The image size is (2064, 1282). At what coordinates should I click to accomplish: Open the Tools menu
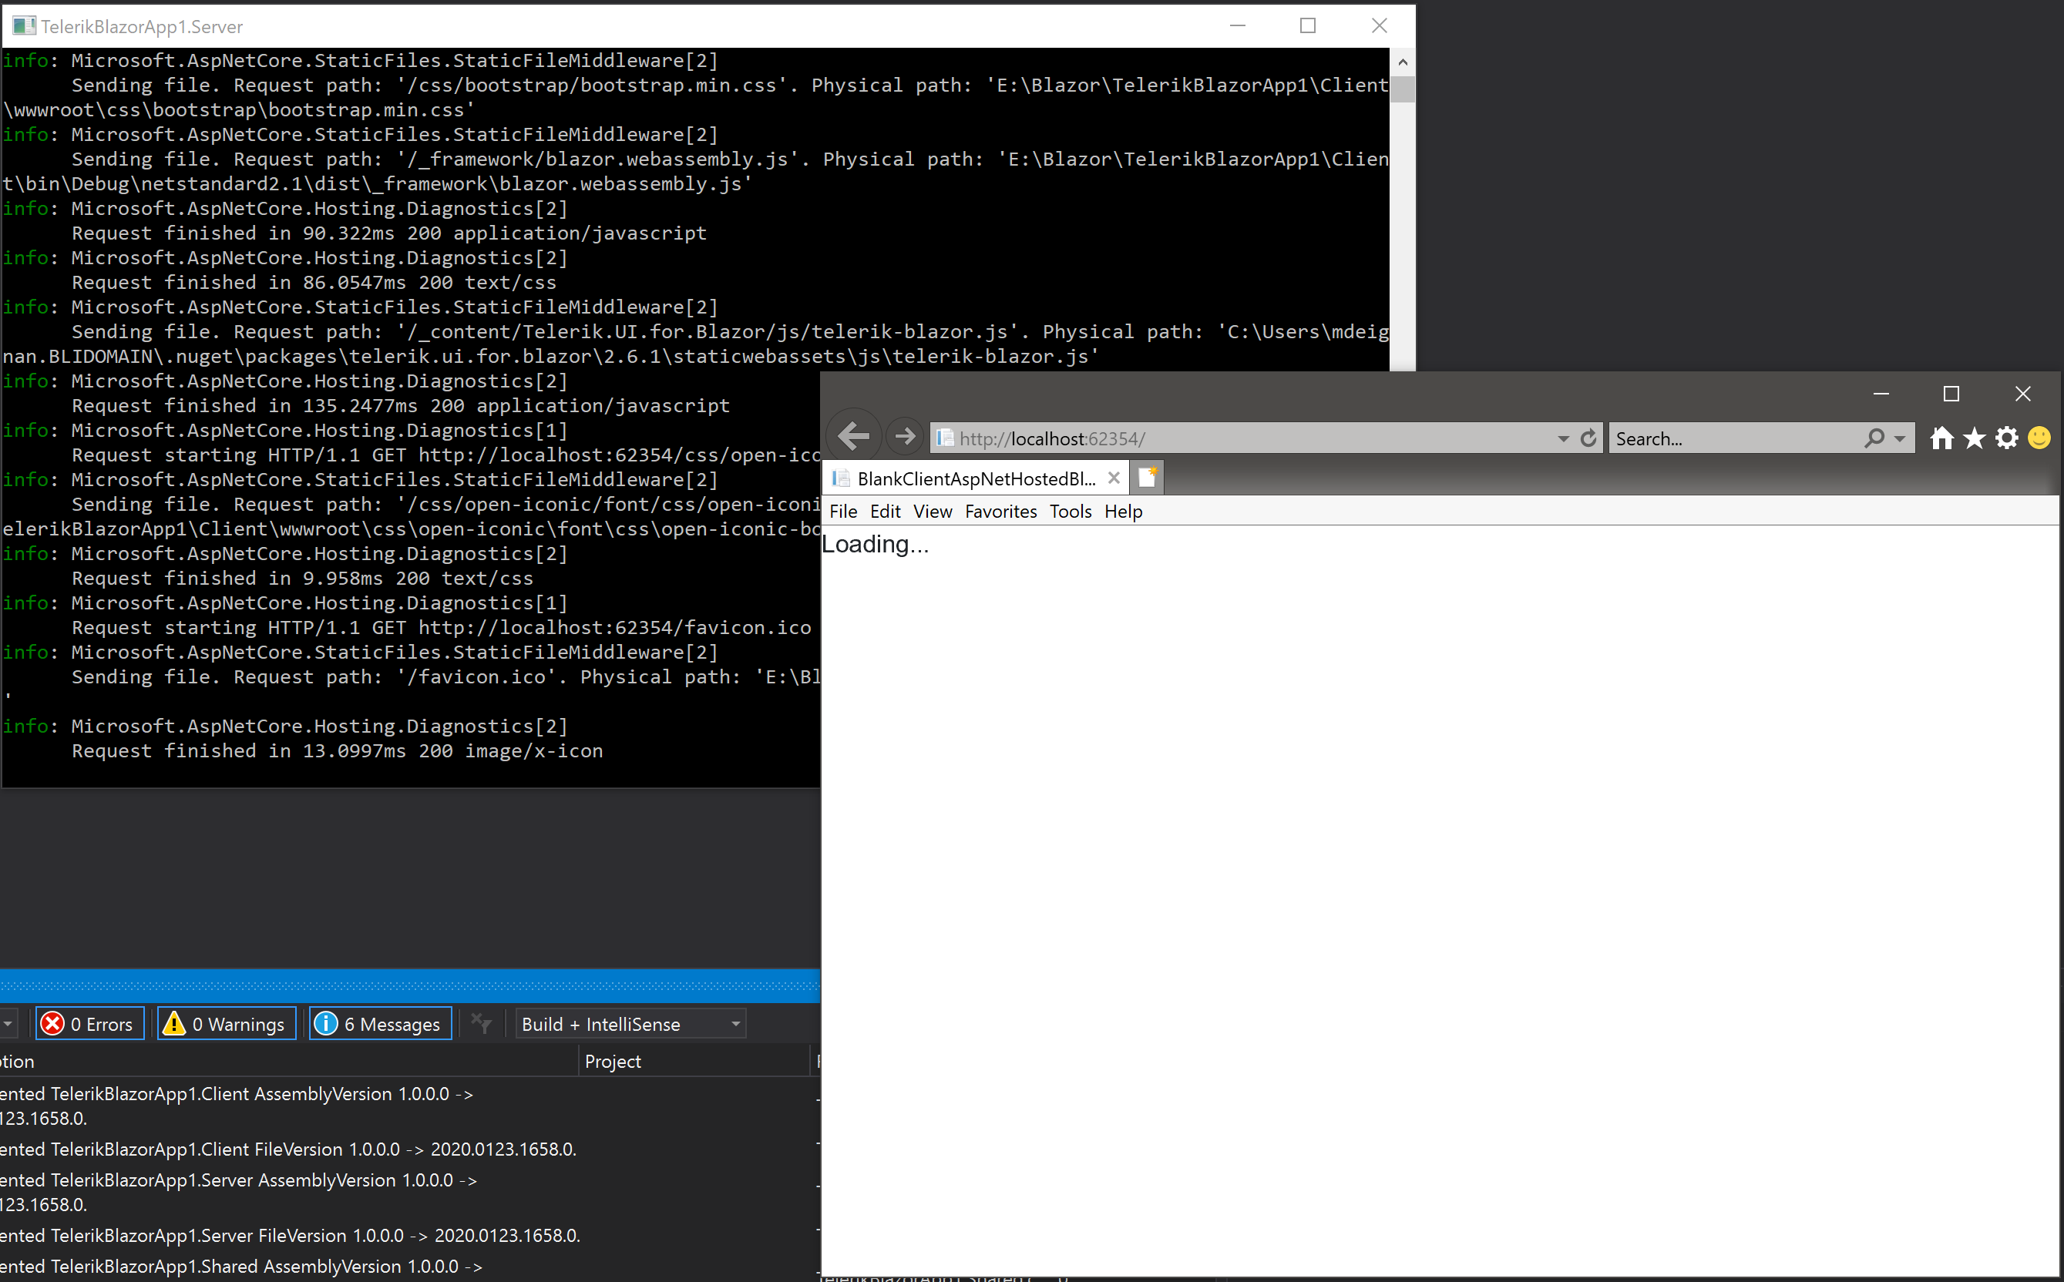tap(1071, 512)
